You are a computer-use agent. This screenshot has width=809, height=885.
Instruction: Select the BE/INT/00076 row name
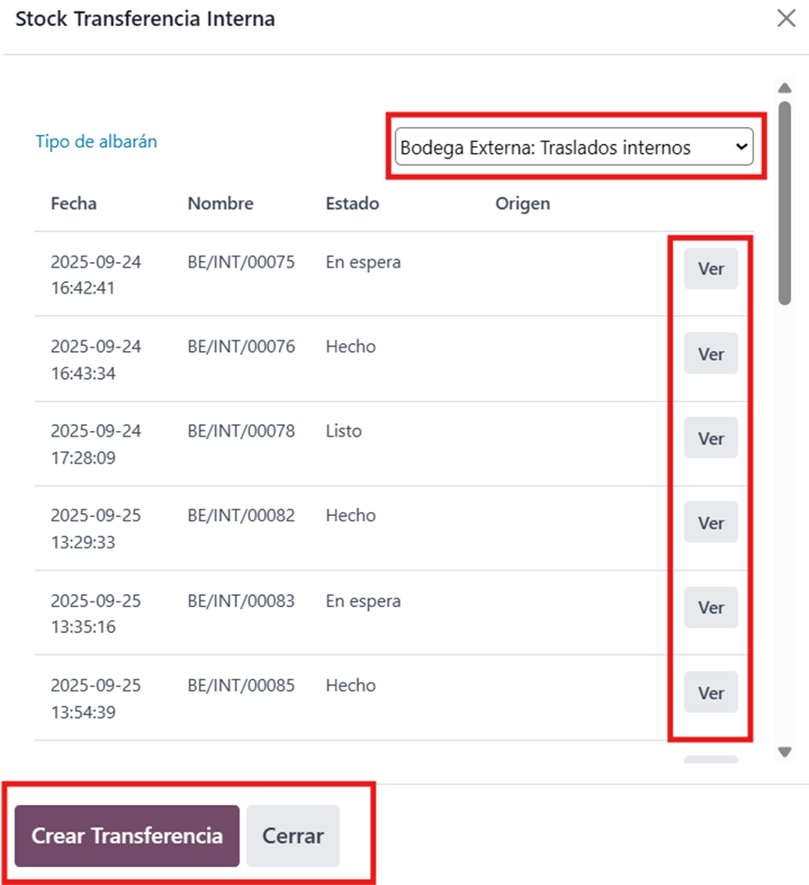241,347
